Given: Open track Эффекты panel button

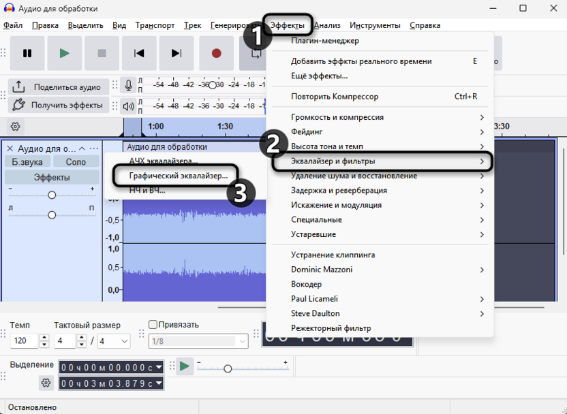Looking at the screenshot, I should [x=51, y=178].
